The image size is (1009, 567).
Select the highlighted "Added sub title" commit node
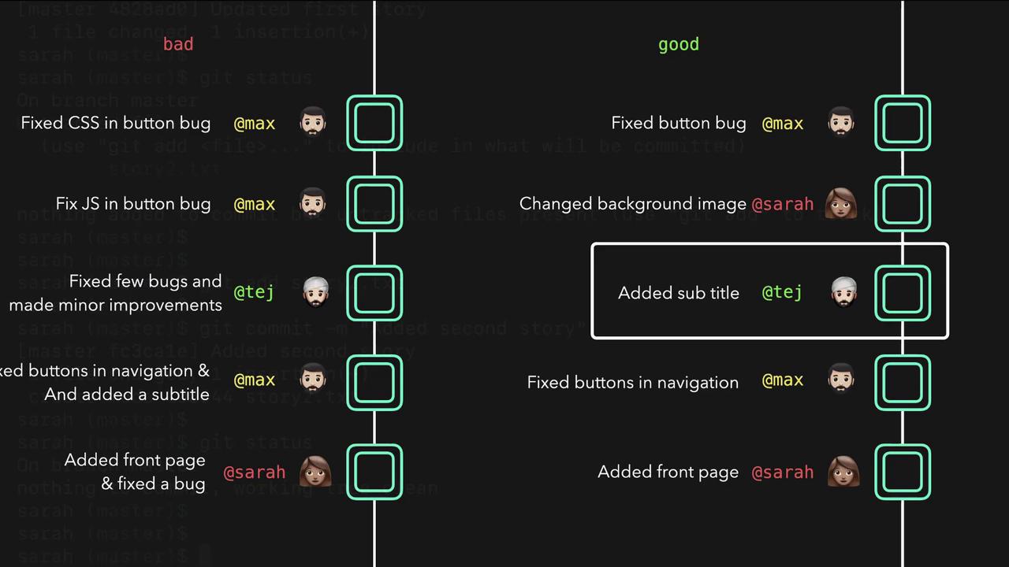click(903, 292)
